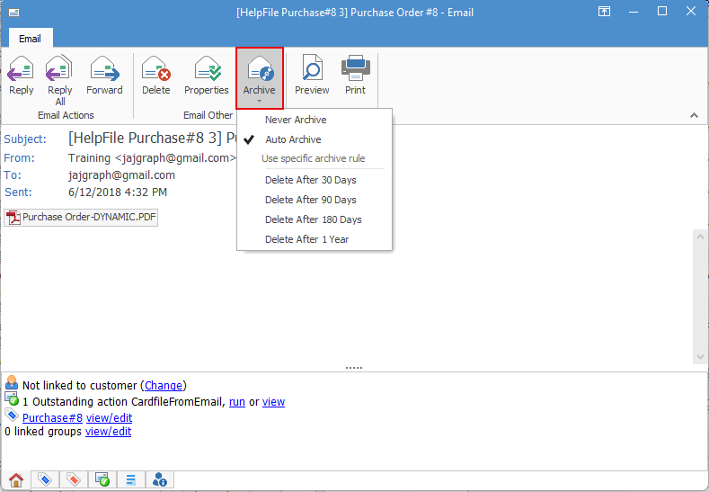Viewport: 709px width, 492px height.
Task: Click the blue tag icon in bottom bar
Action: click(45, 479)
